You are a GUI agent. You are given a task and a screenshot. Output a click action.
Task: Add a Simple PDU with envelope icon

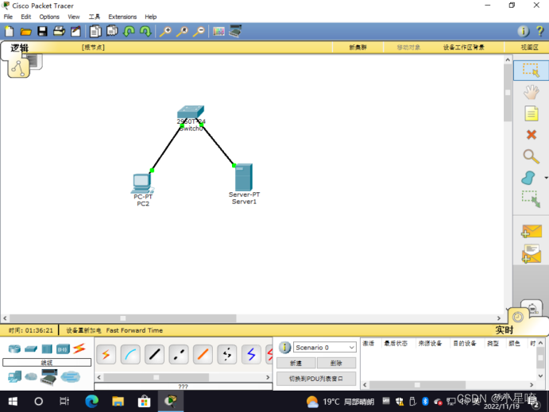coord(532,231)
